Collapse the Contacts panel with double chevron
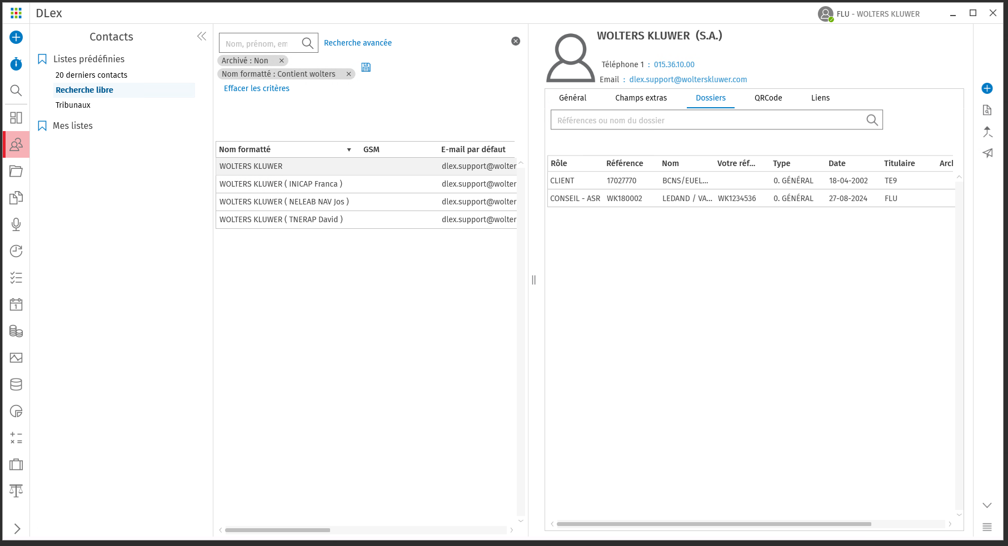This screenshot has width=1008, height=546. [202, 37]
